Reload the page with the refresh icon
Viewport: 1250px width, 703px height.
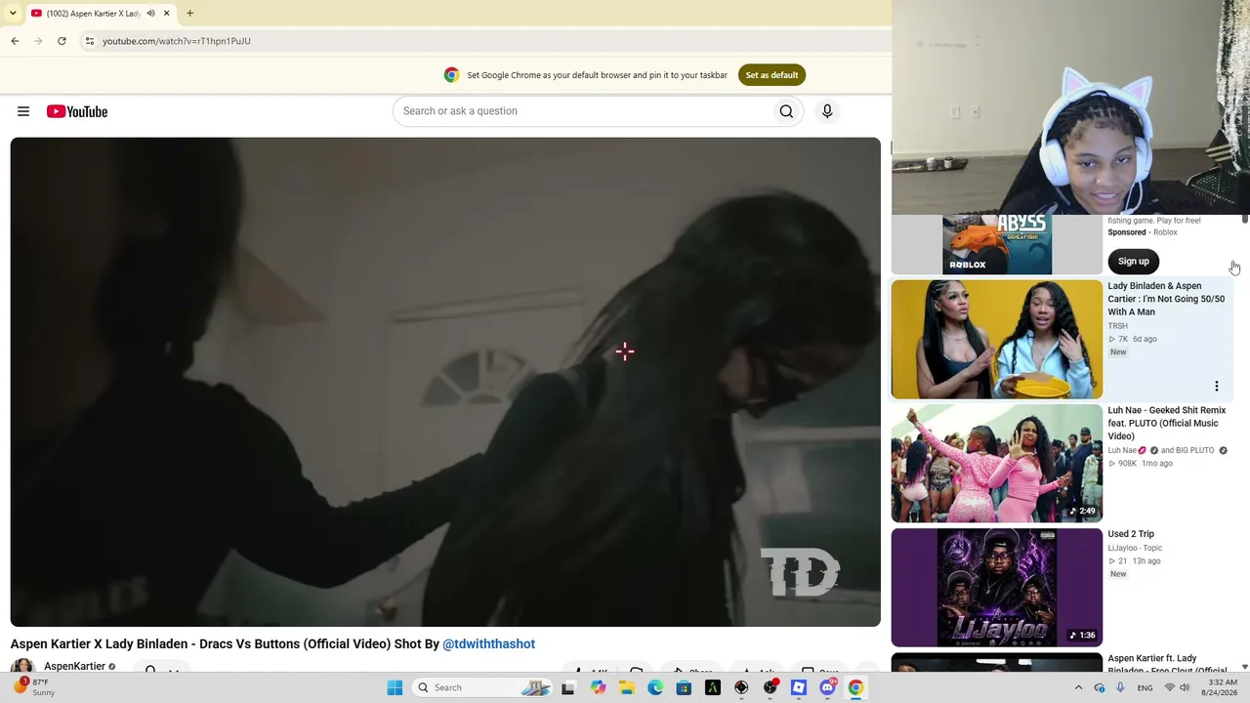pos(62,41)
